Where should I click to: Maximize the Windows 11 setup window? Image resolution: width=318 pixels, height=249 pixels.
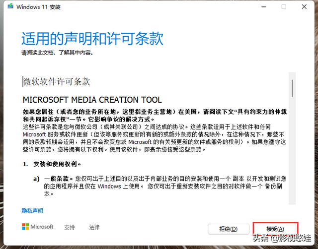pyautogui.click(x=284, y=6)
